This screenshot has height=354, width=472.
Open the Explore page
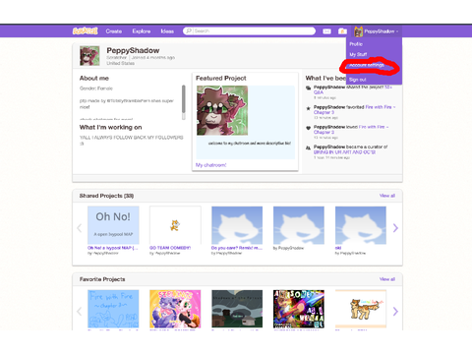142,31
